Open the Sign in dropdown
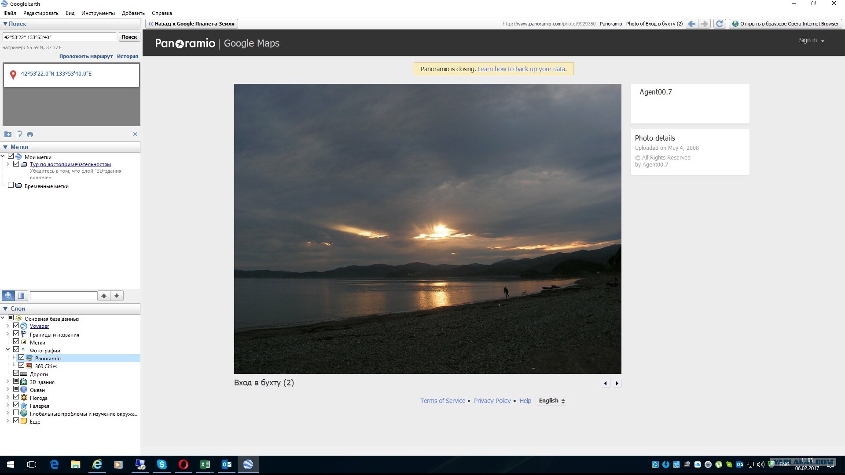Viewport: 845px width, 475px height. [x=812, y=40]
